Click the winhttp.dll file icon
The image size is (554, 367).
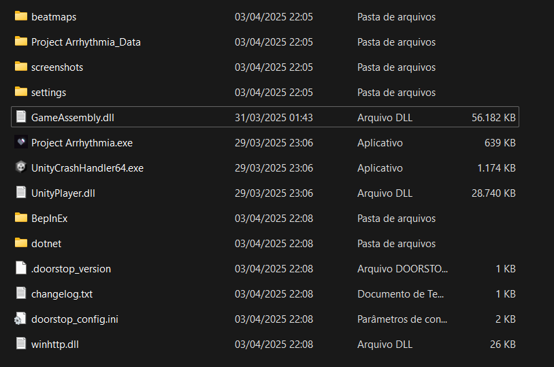click(20, 344)
